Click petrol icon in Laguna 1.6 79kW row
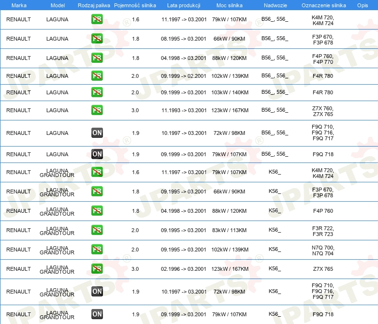The width and height of the screenshot is (378, 324). [97, 19]
